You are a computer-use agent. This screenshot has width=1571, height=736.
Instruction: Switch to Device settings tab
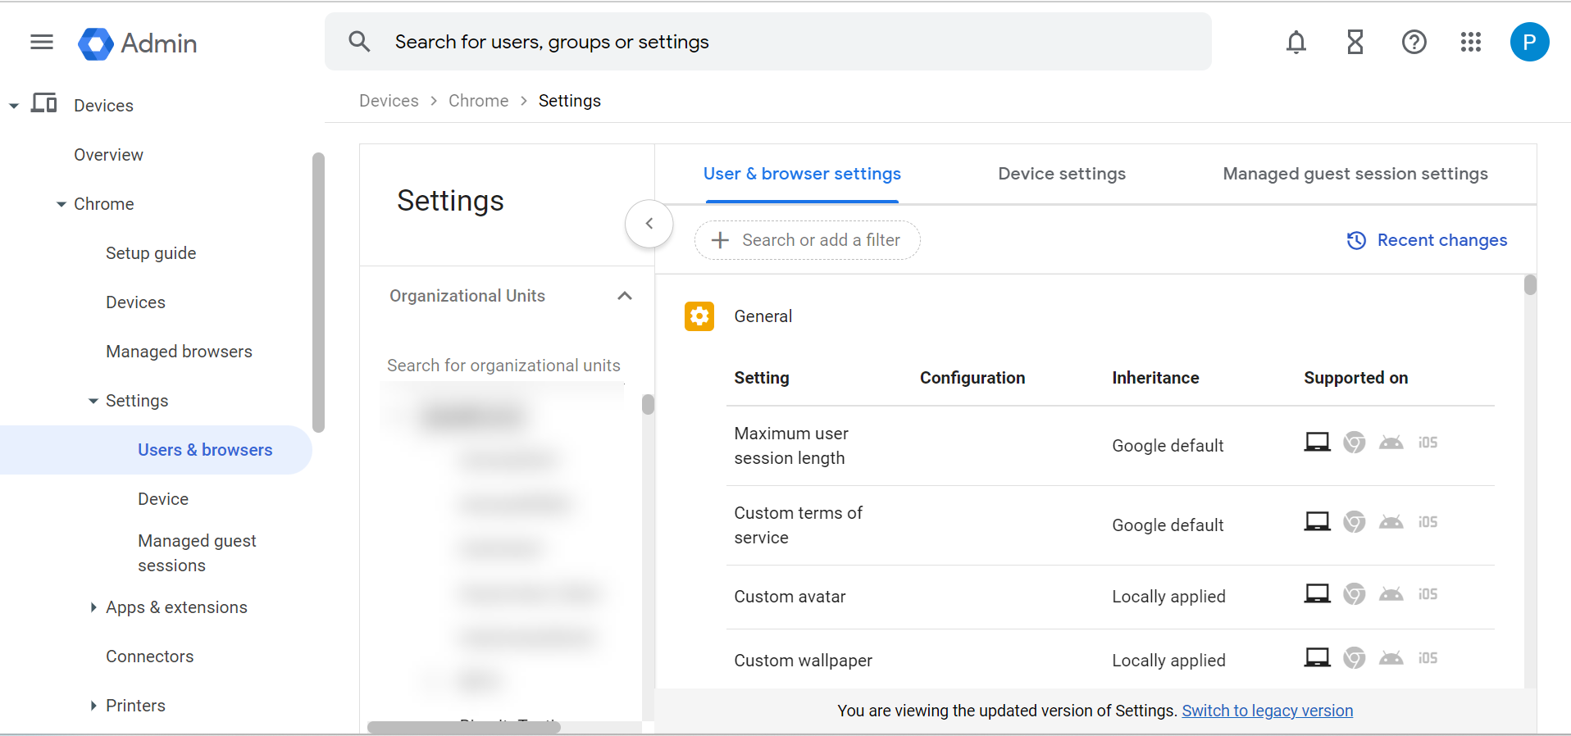[x=1062, y=174]
